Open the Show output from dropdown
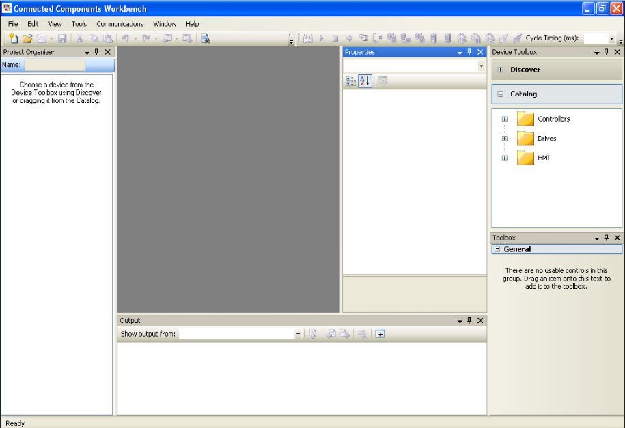 click(x=298, y=334)
